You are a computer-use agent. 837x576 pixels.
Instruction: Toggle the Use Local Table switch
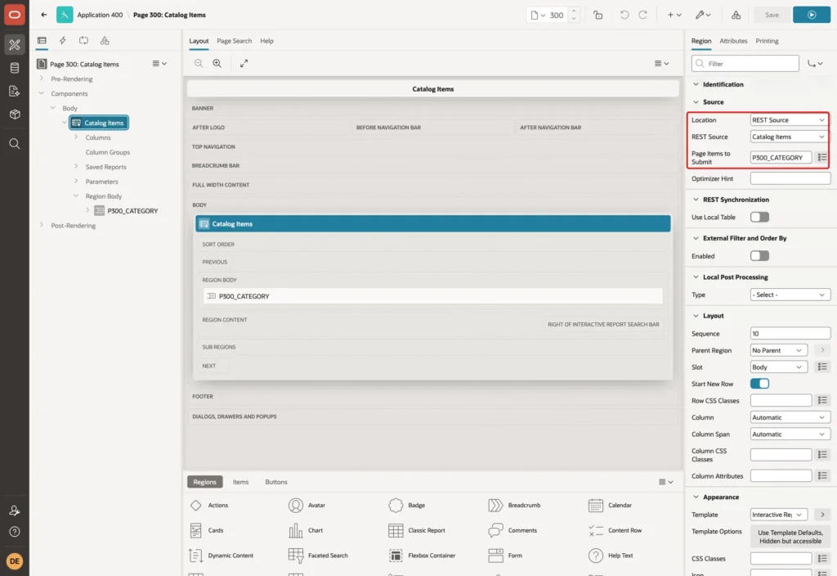tap(759, 217)
